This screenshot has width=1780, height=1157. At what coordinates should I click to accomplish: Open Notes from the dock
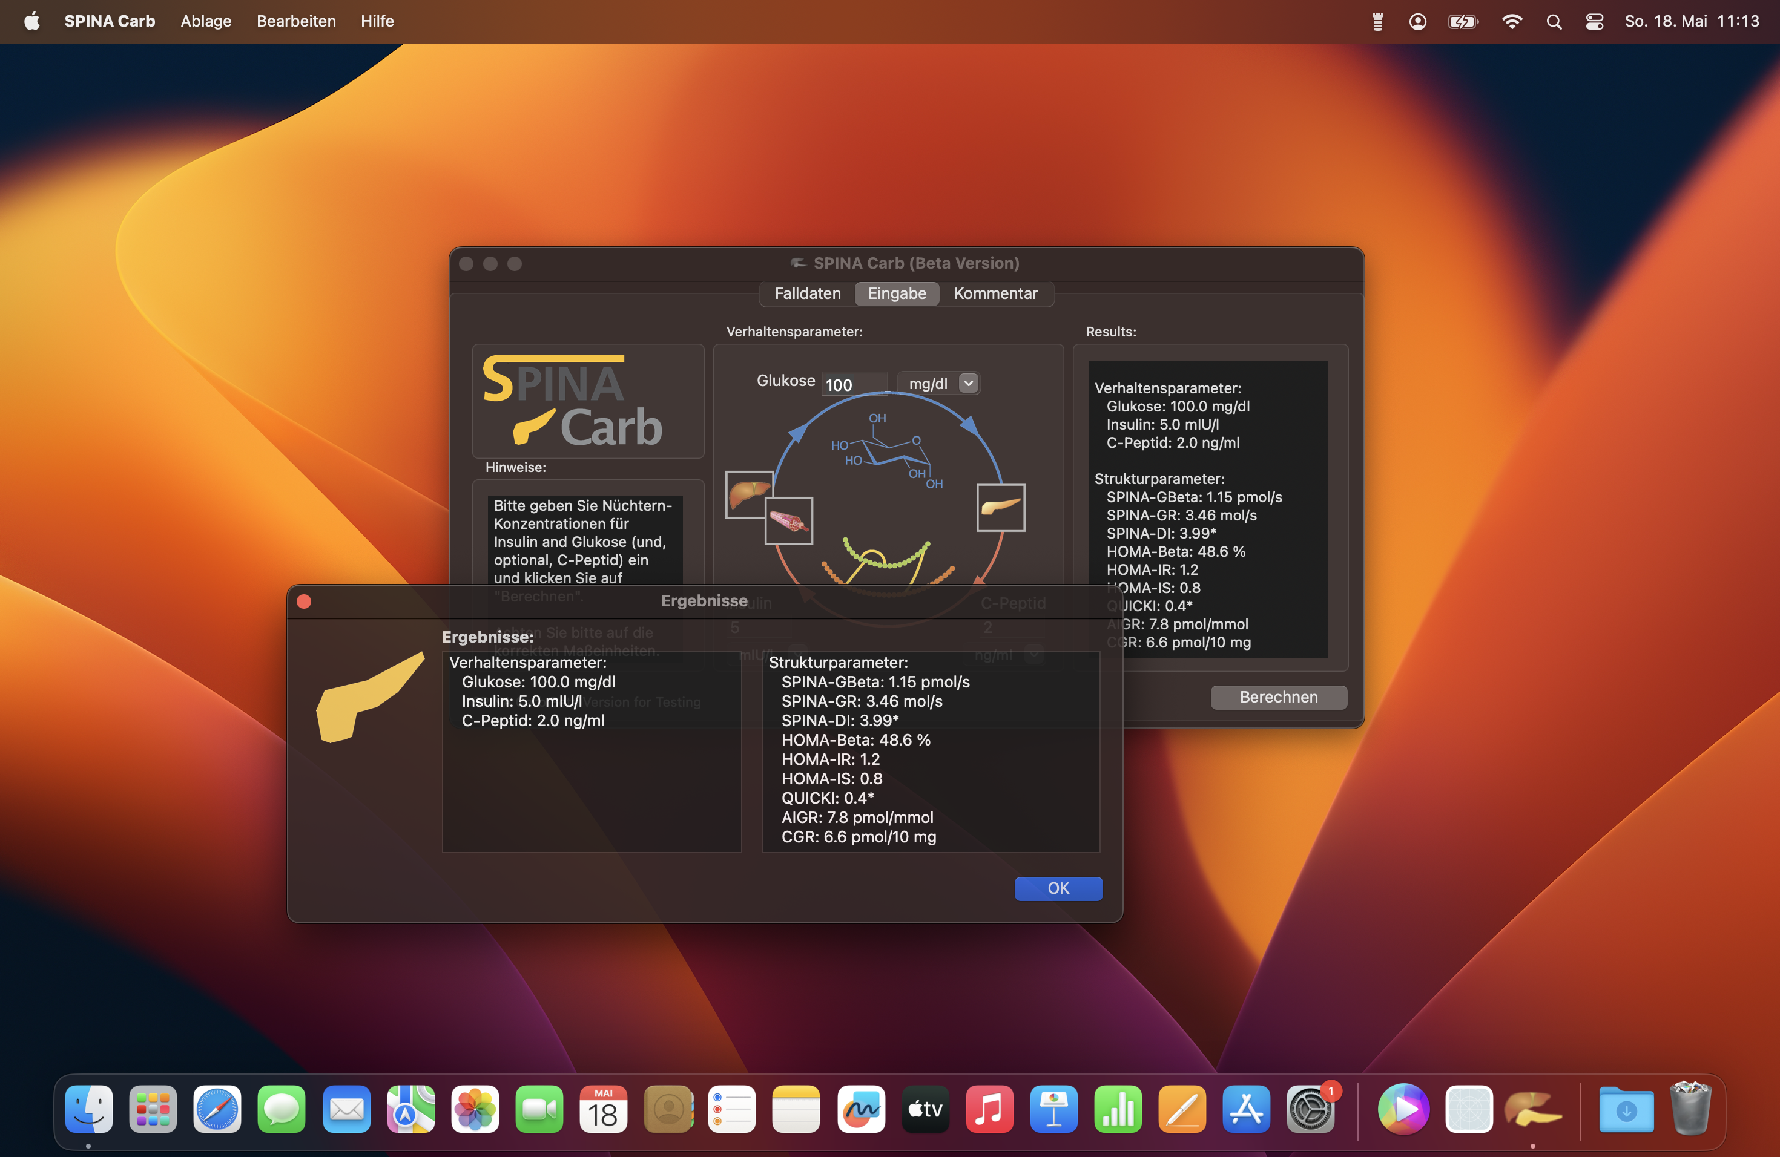point(797,1109)
